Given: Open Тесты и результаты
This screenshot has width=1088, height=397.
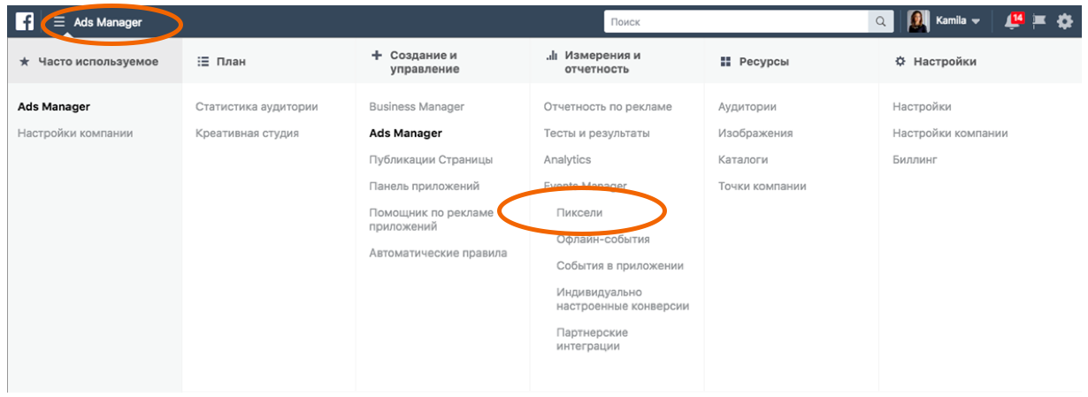Looking at the screenshot, I should pos(596,134).
